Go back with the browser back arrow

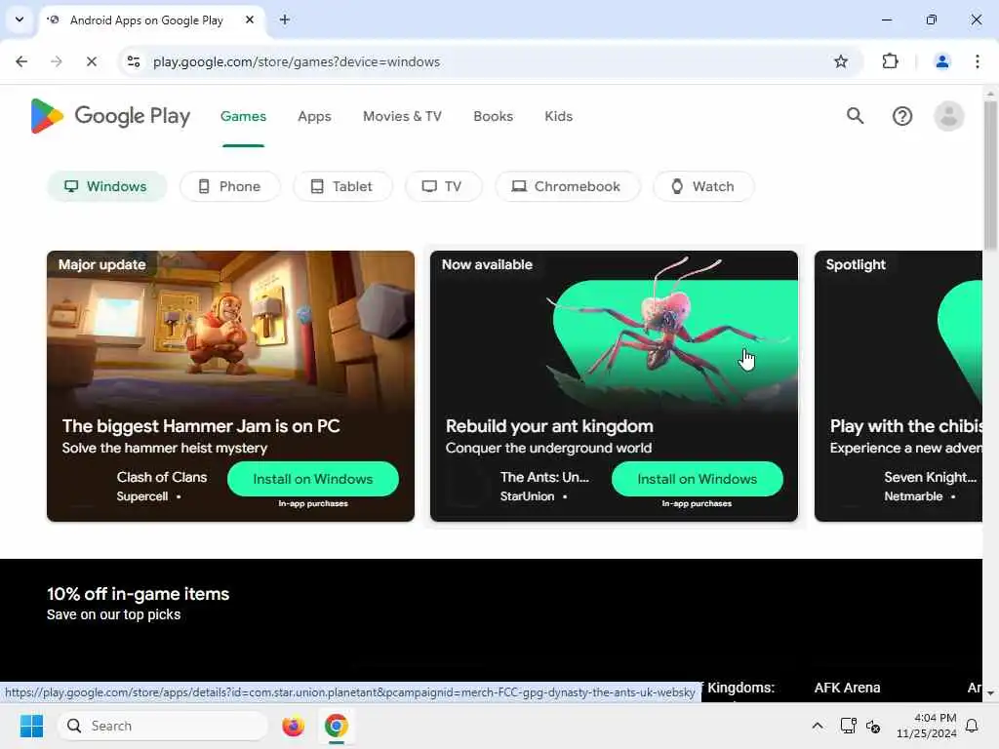[21, 61]
